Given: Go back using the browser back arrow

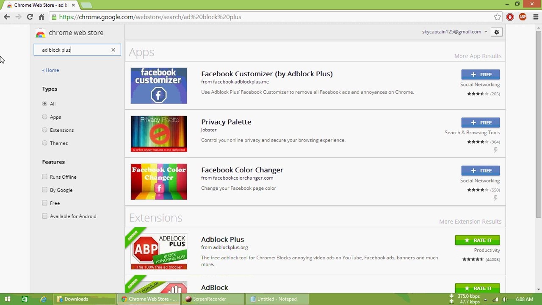Looking at the screenshot, I should (x=7, y=17).
